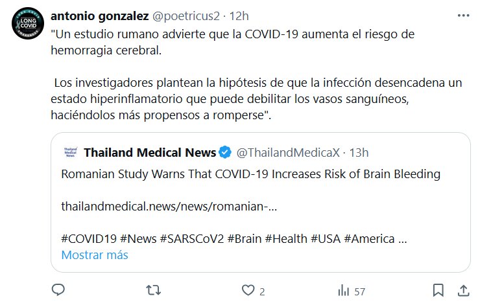Viewport: 480px width, 307px height.
Task: Click the blue verified badge
Action: [225, 152]
